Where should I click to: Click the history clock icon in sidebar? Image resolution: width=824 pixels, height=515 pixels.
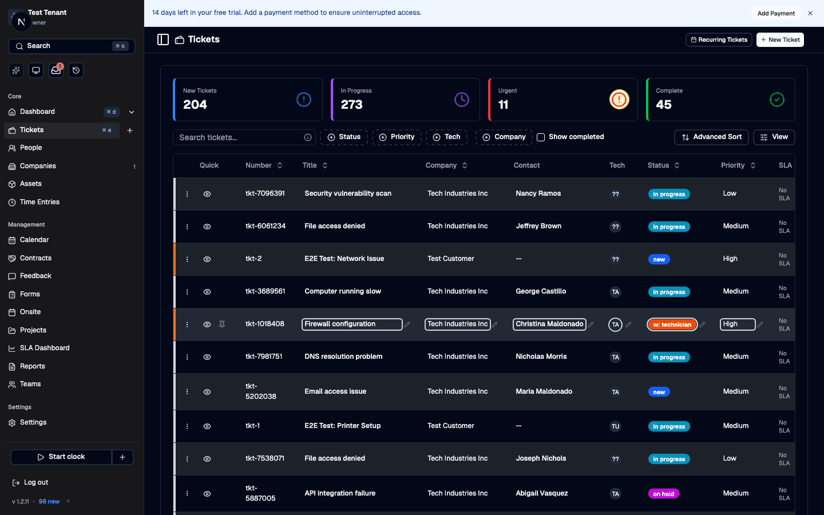click(76, 70)
